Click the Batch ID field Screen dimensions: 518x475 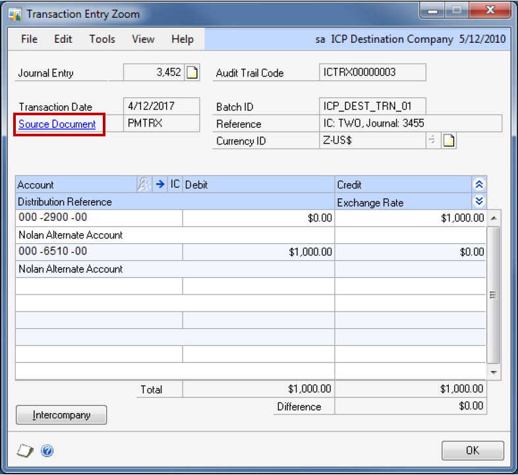pyautogui.click(x=373, y=107)
